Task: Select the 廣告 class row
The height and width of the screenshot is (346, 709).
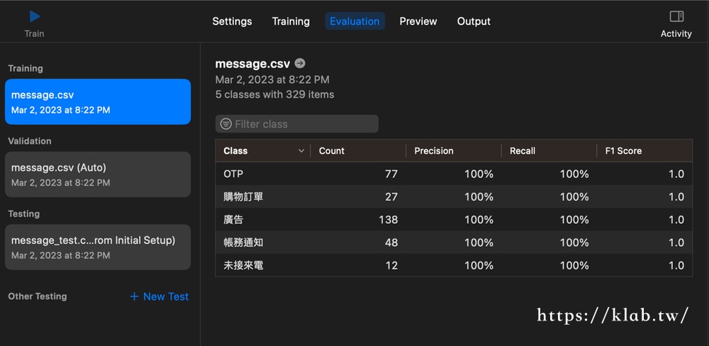Action: click(x=454, y=220)
